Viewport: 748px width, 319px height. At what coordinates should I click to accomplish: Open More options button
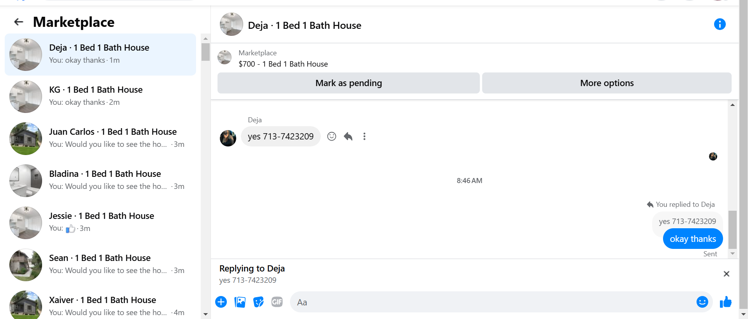tap(607, 83)
